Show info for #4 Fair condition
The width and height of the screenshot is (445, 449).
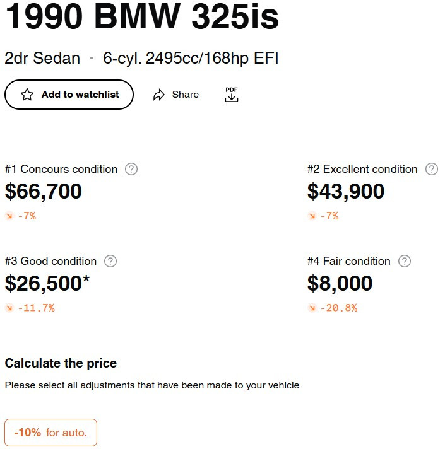click(405, 261)
